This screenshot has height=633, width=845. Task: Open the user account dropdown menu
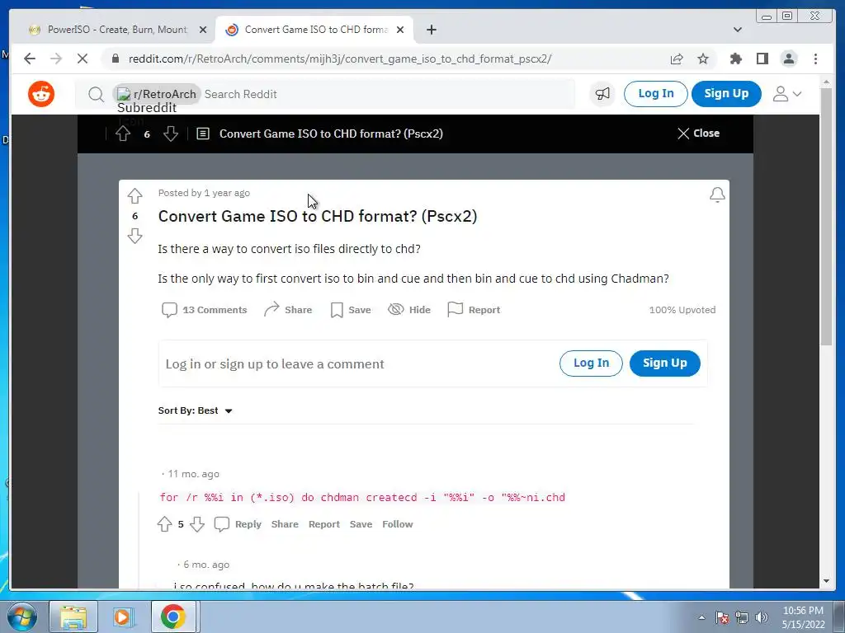pos(786,94)
